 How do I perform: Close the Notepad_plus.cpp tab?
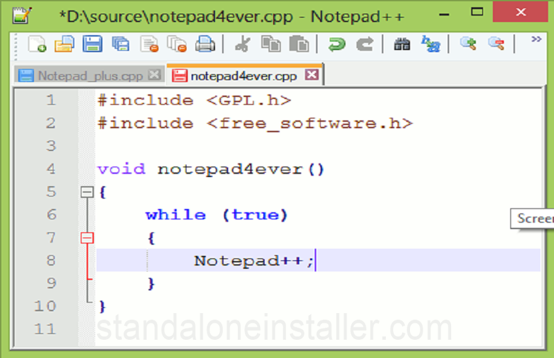[x=154, y=74]
